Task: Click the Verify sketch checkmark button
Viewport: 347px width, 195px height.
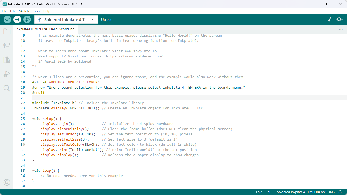Action: pyautogui.click(x=7, y=19)
